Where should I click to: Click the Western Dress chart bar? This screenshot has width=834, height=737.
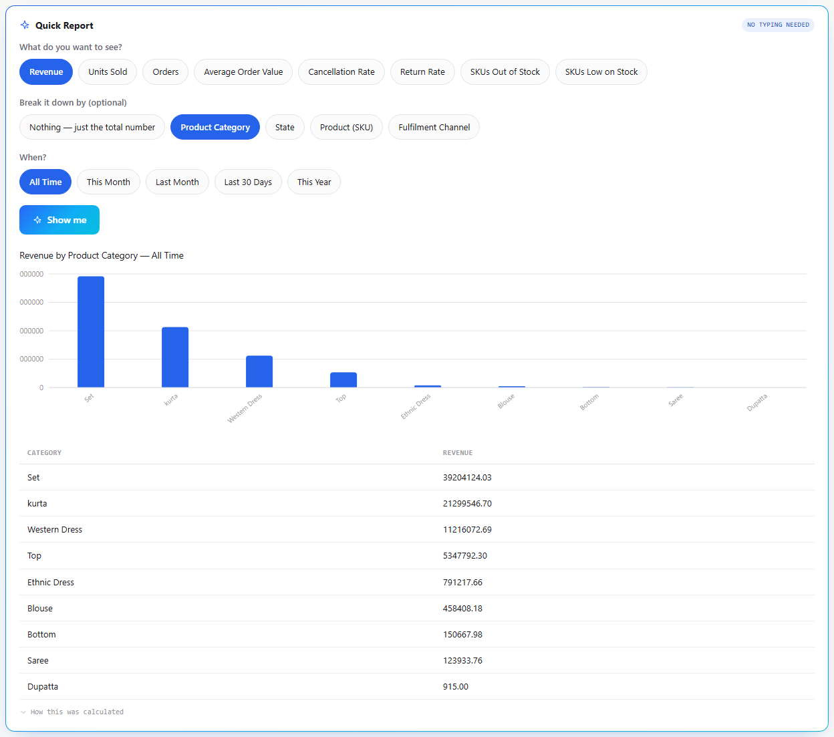[259, 372]
